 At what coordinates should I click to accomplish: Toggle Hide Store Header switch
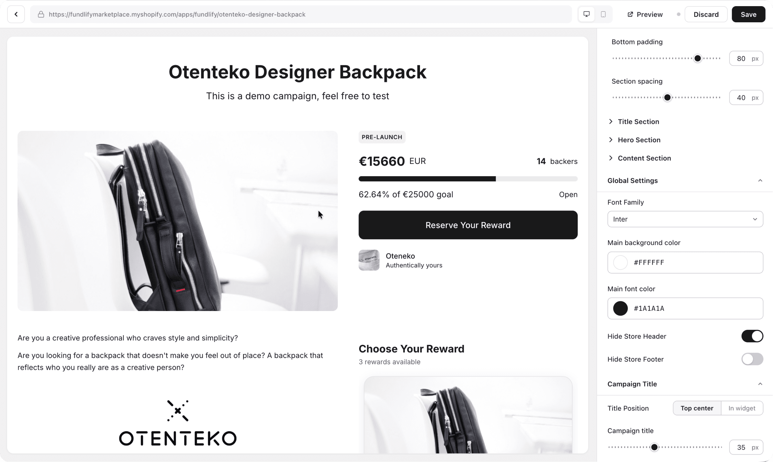752,336
